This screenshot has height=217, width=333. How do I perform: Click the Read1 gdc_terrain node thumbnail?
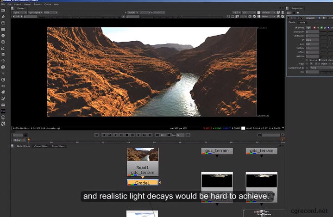click(x=143, y=155)
